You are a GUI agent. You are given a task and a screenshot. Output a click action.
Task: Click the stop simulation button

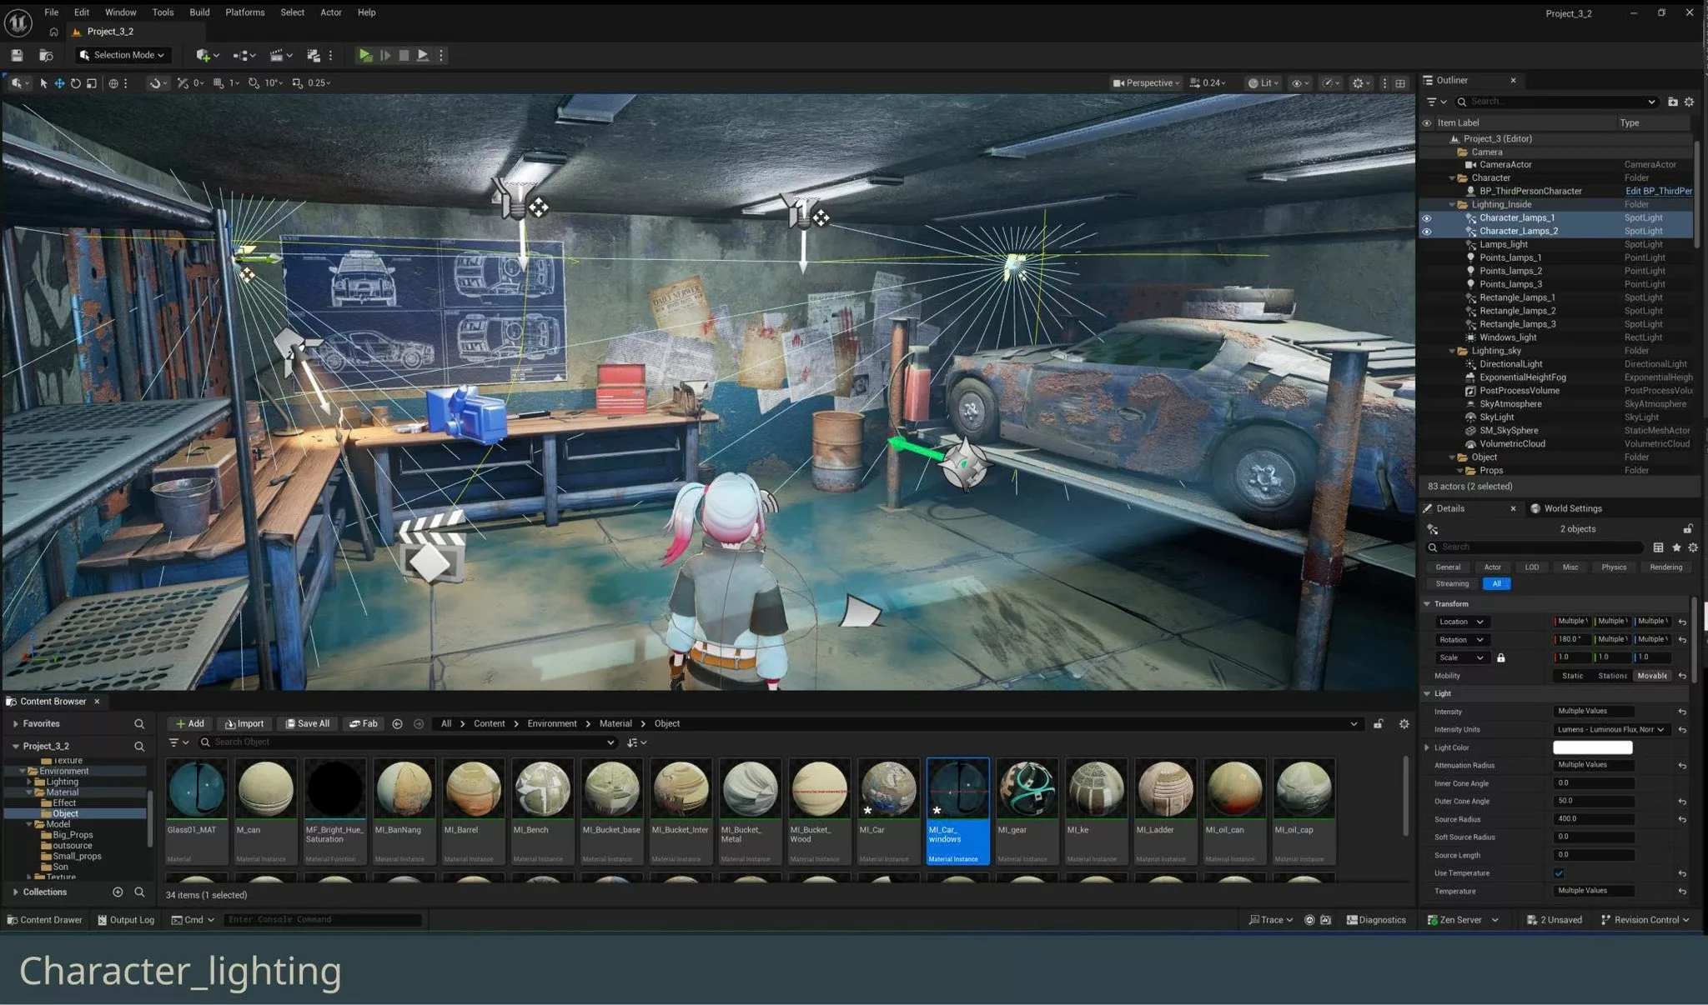[404, 55]
